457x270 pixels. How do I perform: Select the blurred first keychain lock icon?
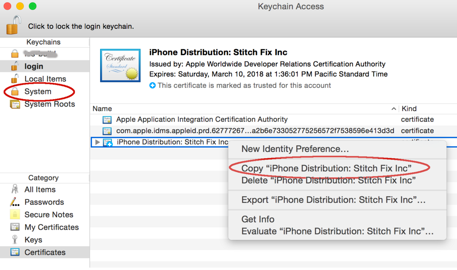click(x=15, y=54)
